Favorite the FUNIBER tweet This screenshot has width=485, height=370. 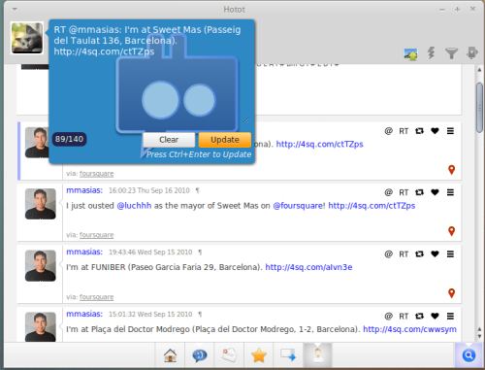pos(435,254)
